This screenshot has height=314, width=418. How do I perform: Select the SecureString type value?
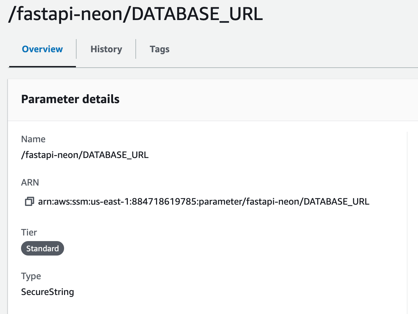click(47, 292)
